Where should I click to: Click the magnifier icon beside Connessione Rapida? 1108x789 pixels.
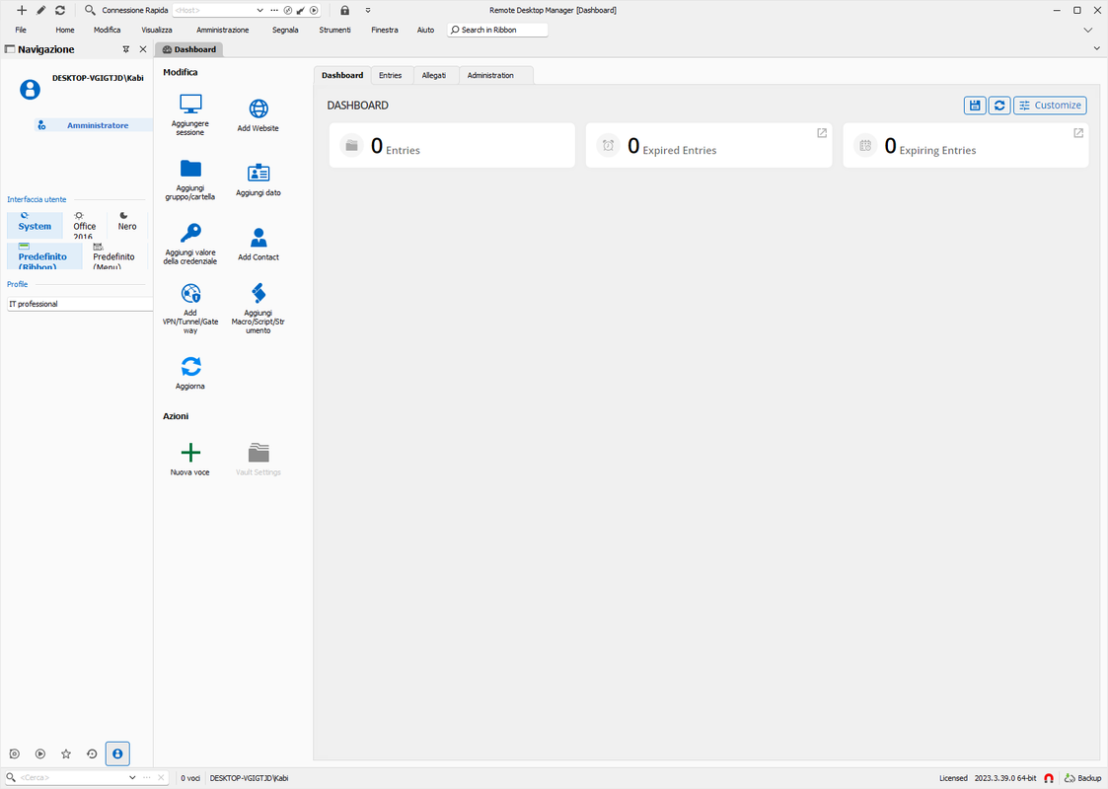click(90, 10)
